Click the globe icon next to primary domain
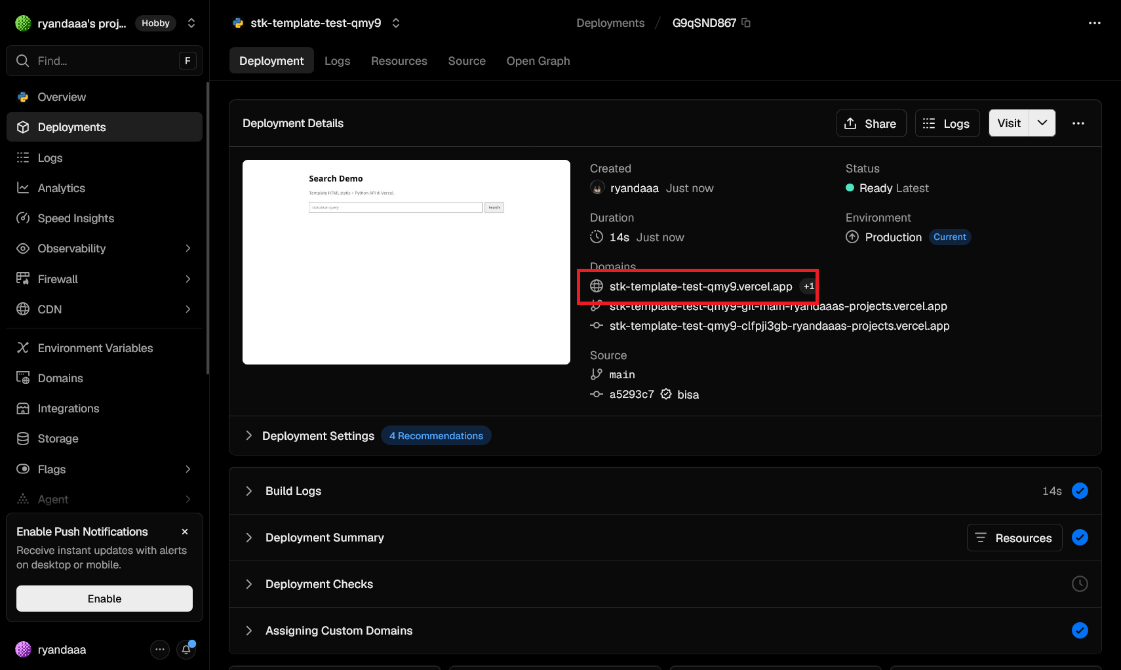Image resolution: width=1121 pixels, height=670 pixels. click(597, 286)
